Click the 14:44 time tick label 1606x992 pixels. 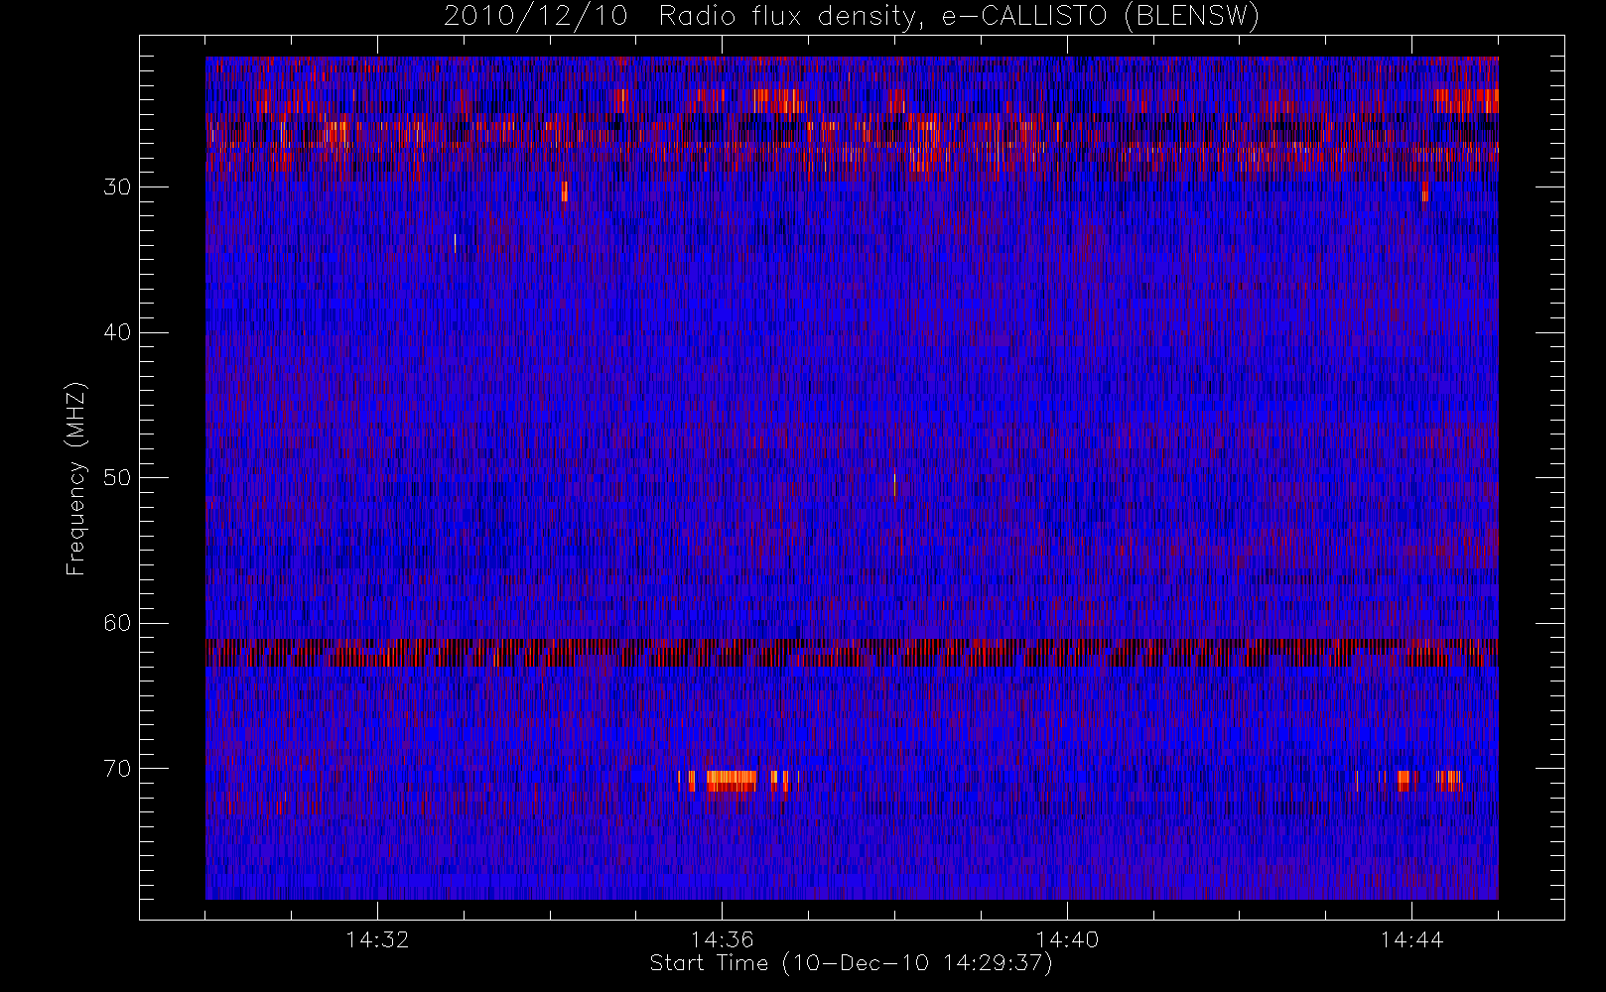(x=1411, y=939)
